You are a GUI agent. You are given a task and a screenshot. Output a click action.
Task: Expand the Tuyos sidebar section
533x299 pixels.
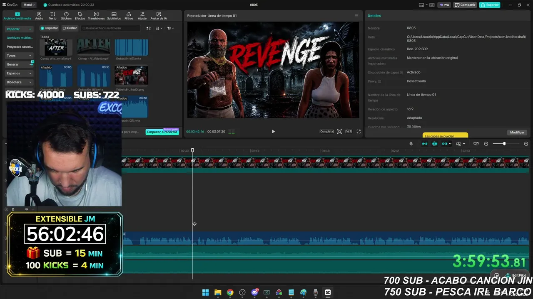coord(19,55)
